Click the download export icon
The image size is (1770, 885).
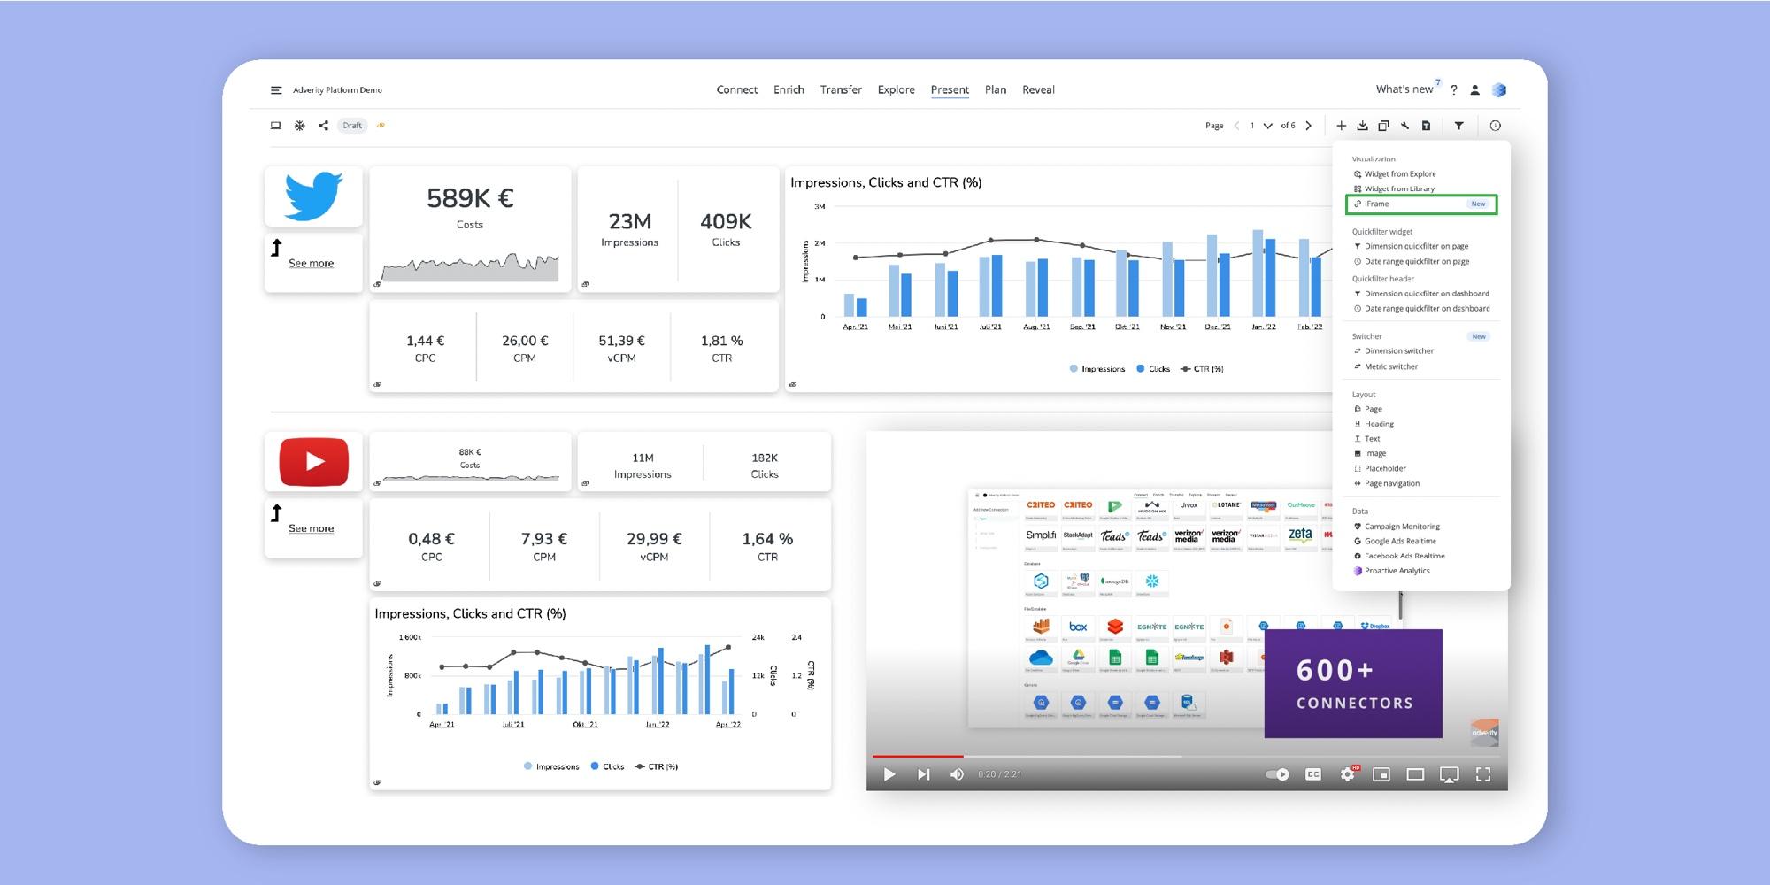[1362, 126]
